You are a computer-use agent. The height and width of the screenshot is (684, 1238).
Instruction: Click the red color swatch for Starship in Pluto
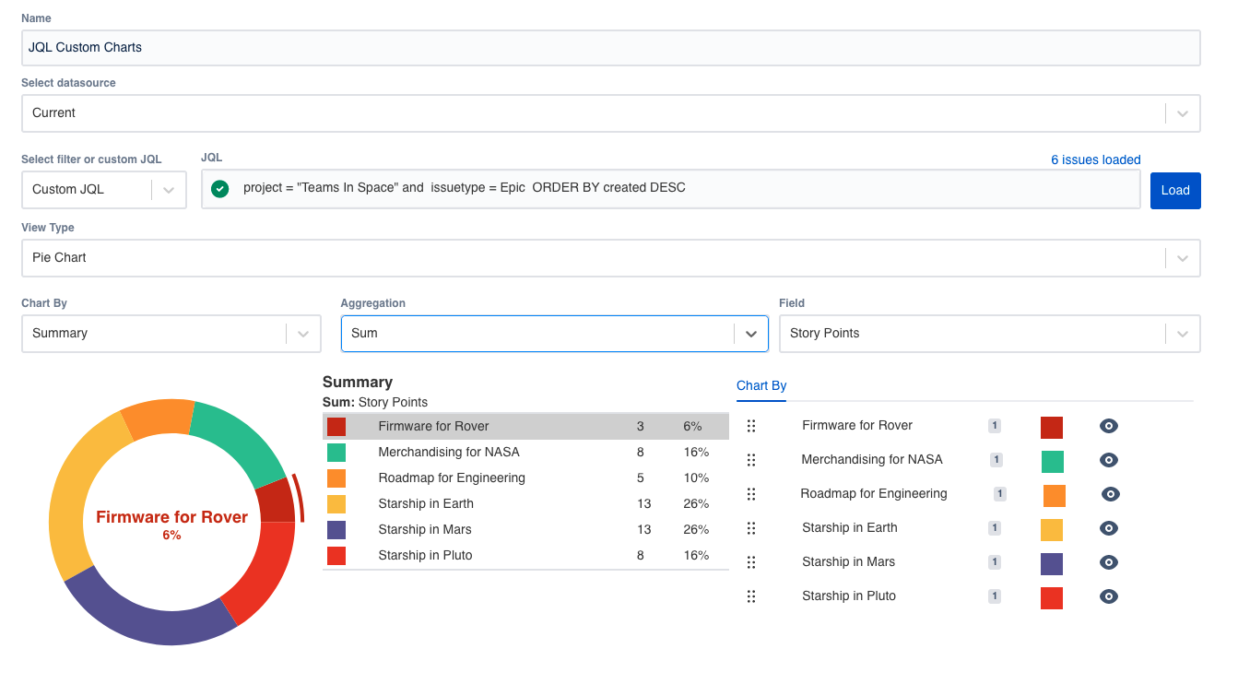pos(1052,596)
